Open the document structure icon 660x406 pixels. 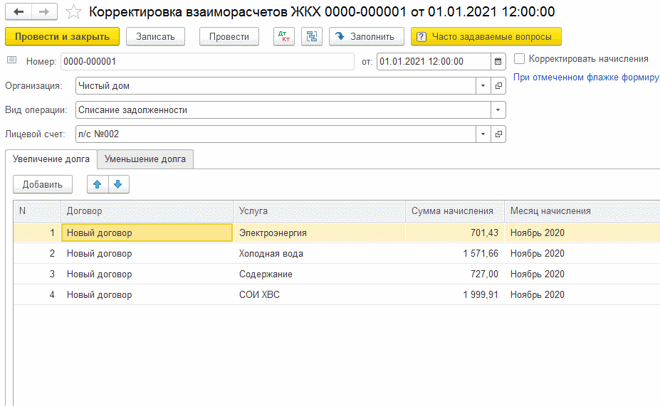point(311,36)
